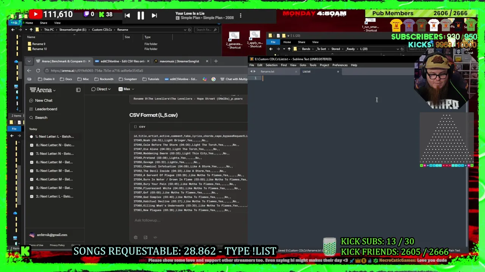Toggle the Arena sidebar panel icon
The height and width of the screenshot is (272, 485).
[x=78, y=90]
